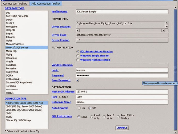The height and width of the screenshot is (134, 178).
Task: Click the Profile Name text field
Action: point(122,12)
